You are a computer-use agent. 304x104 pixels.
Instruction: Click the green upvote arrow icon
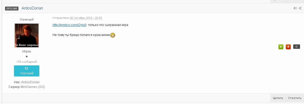click(x=281, y=47)
